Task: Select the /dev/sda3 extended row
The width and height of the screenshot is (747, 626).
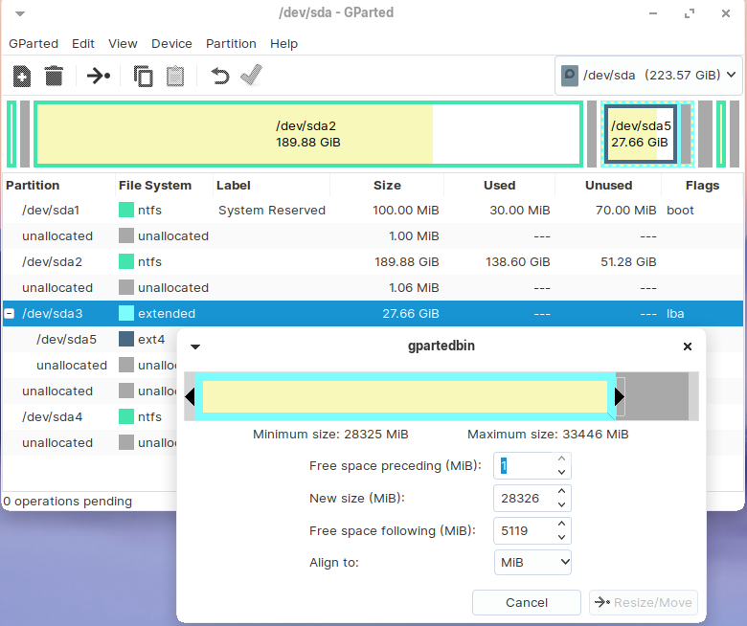Action: tap(373, 313)
